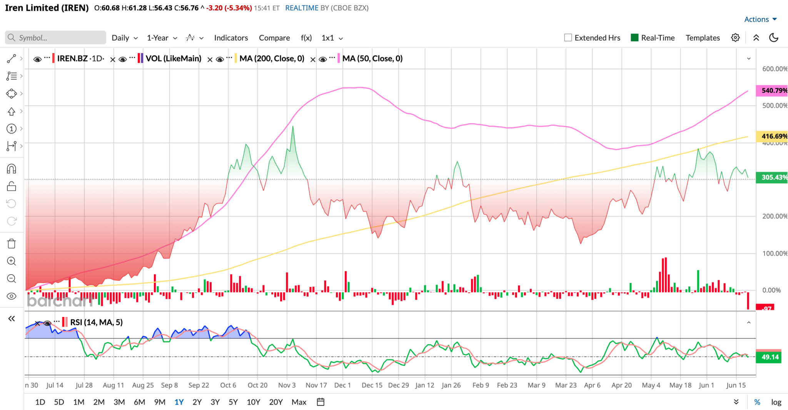Hide the RSI (14, MA, 5) study

point(47,323)
